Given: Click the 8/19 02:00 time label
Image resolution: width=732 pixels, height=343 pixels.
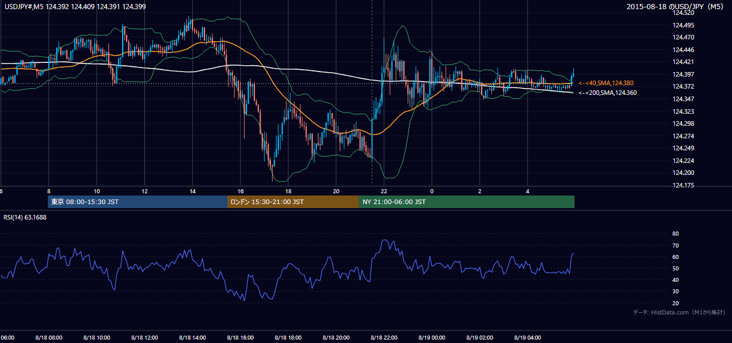Looking at the screenshot, I should tap(479, 338).
